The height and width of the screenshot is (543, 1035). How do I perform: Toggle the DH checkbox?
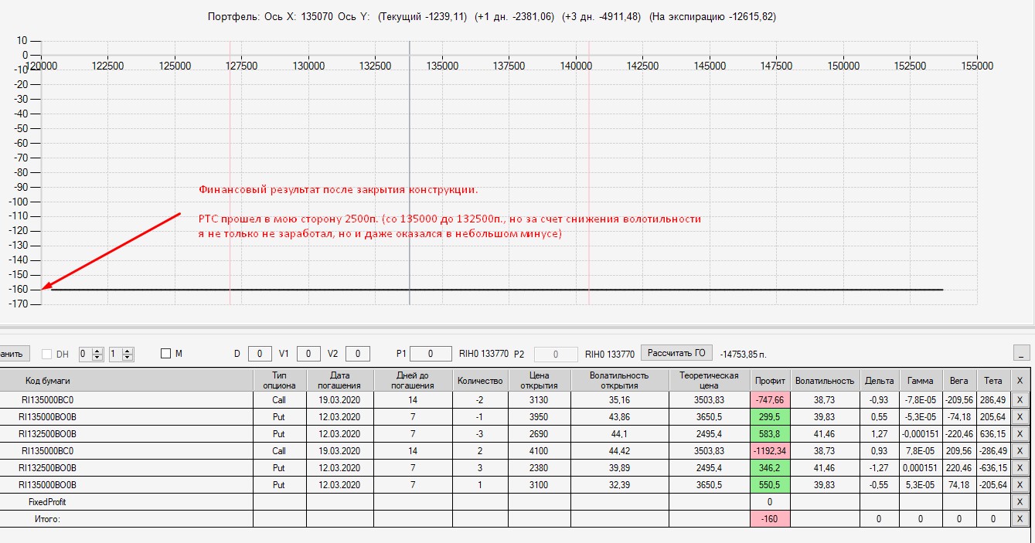coord(46,354)
